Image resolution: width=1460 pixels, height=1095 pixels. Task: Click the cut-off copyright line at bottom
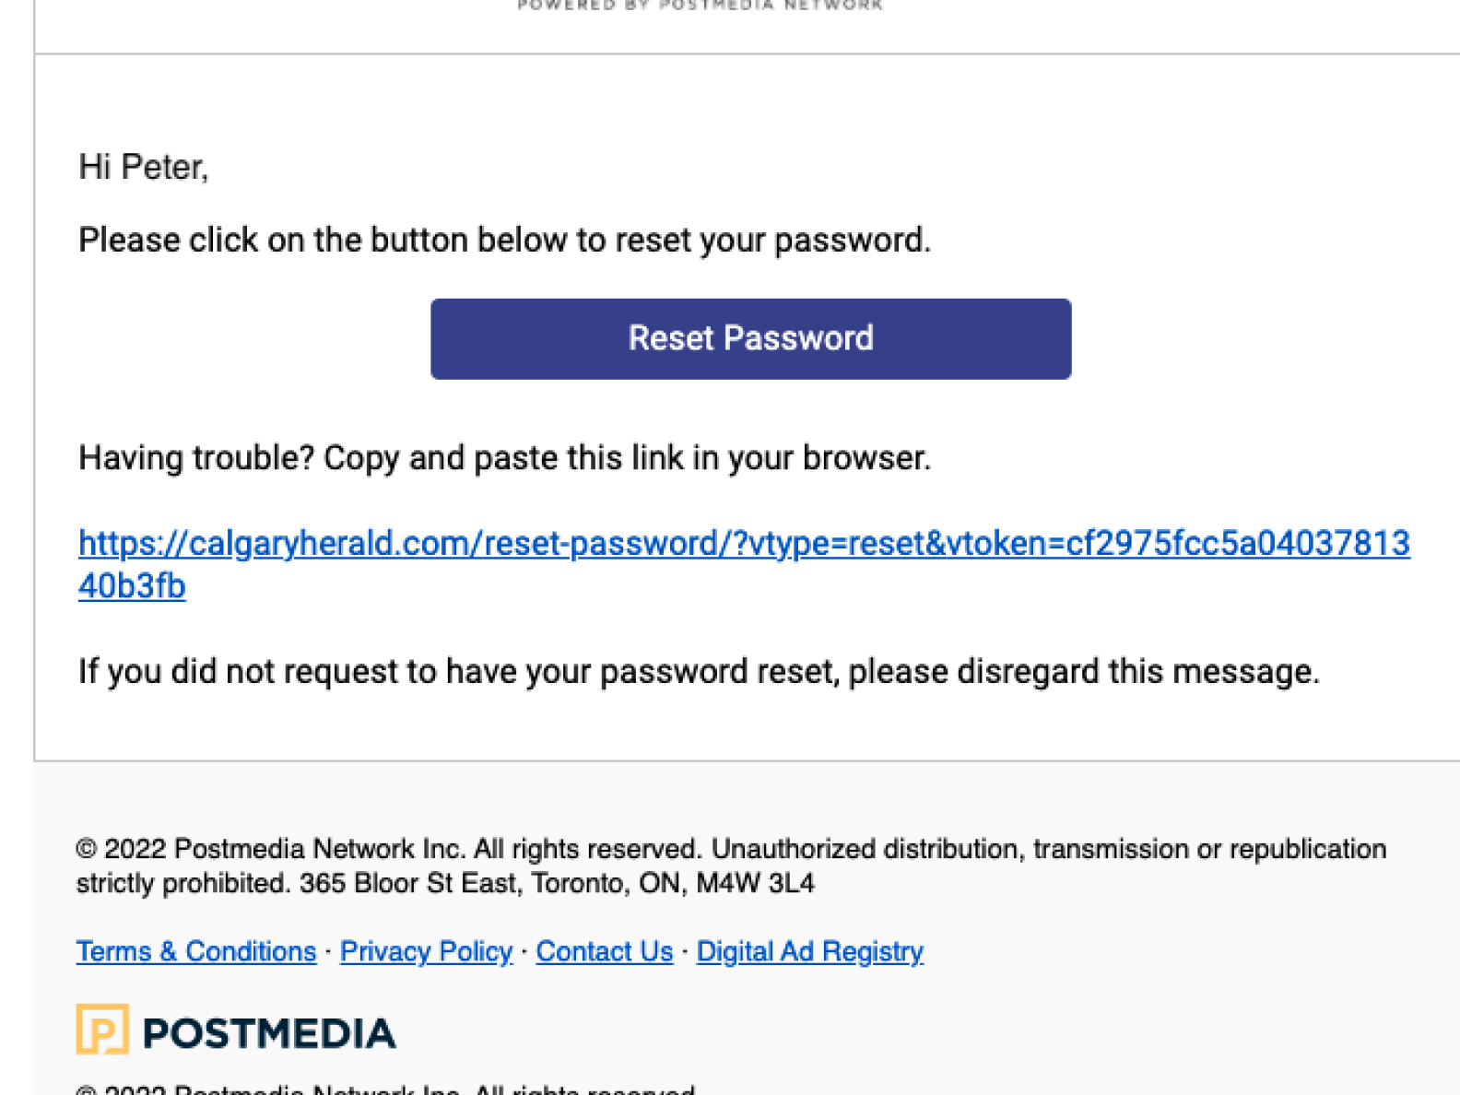[385, 1090]
